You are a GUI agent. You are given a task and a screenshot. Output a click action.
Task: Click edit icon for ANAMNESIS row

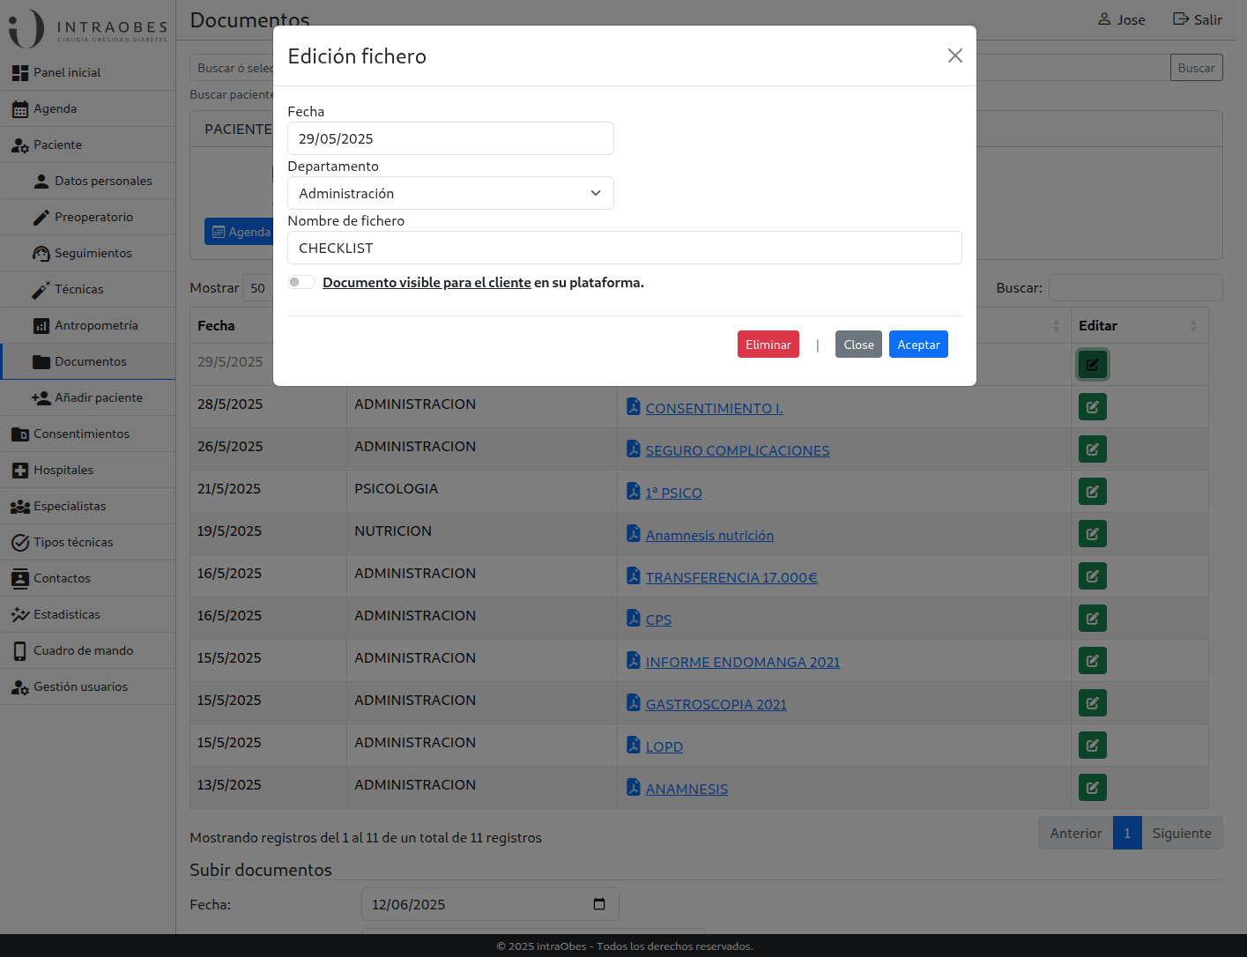click(1093, 788)
